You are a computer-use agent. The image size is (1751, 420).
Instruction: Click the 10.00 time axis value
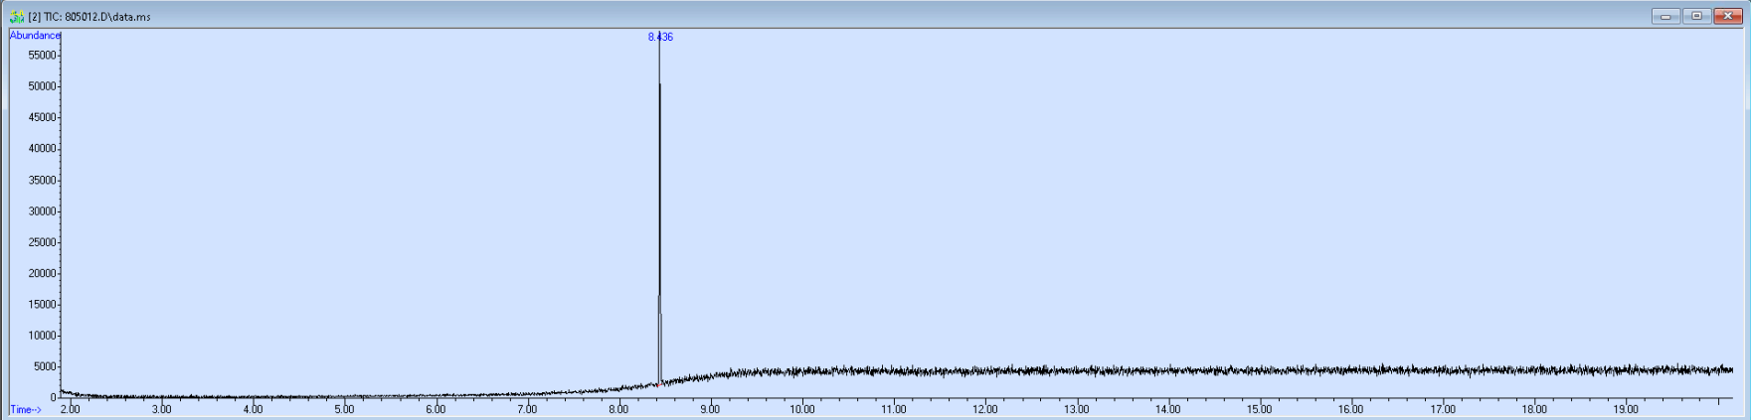801,409
